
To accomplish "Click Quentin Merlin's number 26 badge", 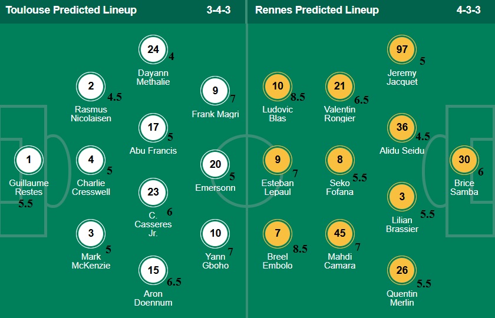I will click(x=402, y=270).
